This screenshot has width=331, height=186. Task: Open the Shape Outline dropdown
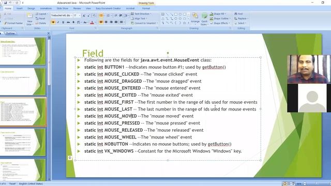pos(220,19)
